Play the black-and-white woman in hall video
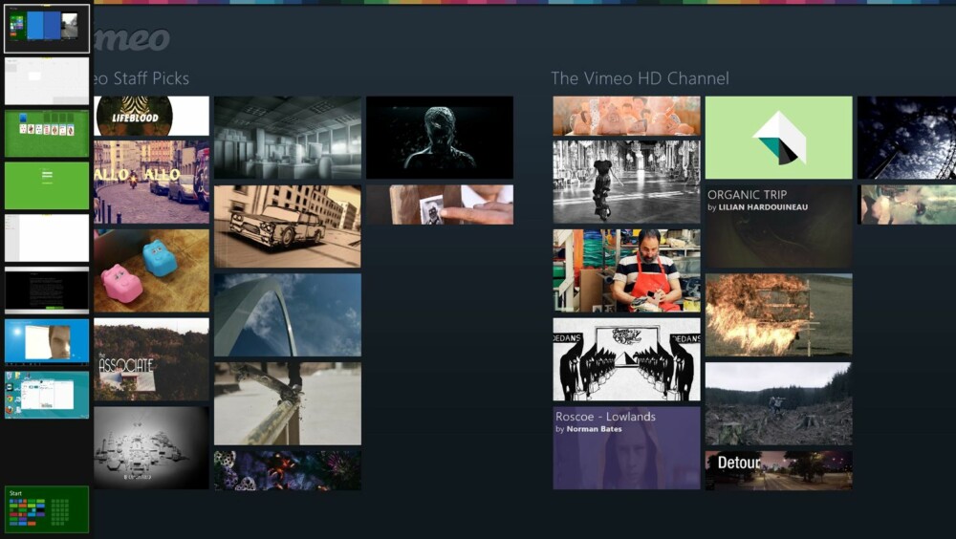The image size is (956, 539). pos(627,182)
